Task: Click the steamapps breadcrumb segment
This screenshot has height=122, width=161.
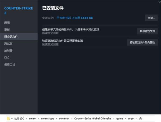Action: [48, 119]
